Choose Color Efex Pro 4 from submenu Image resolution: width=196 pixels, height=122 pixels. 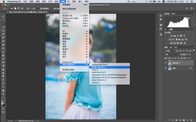[99, 67]
